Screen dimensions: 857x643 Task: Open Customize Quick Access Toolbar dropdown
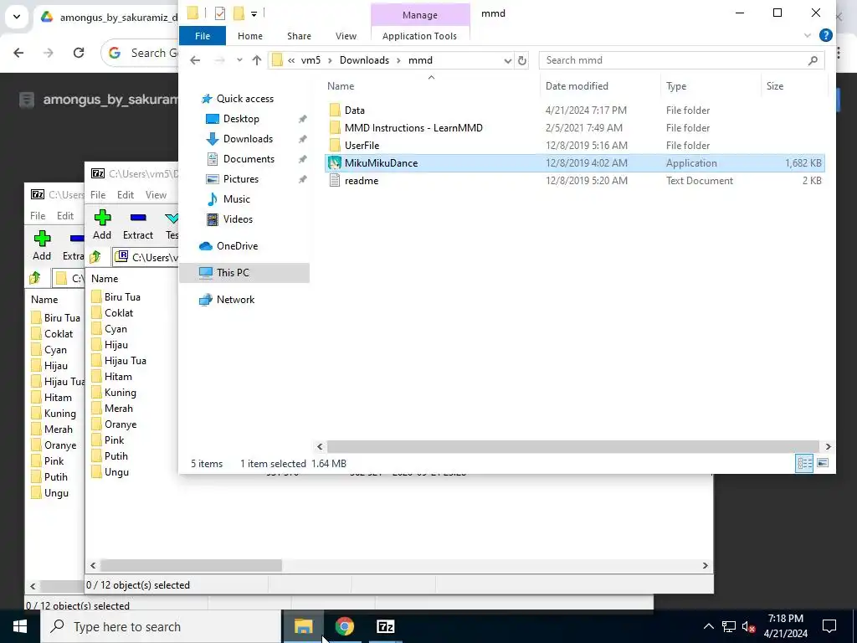click(254, 13)
